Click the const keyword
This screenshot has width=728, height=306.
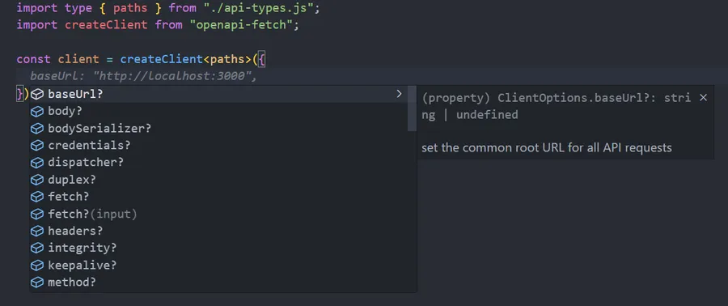(34, 59)
